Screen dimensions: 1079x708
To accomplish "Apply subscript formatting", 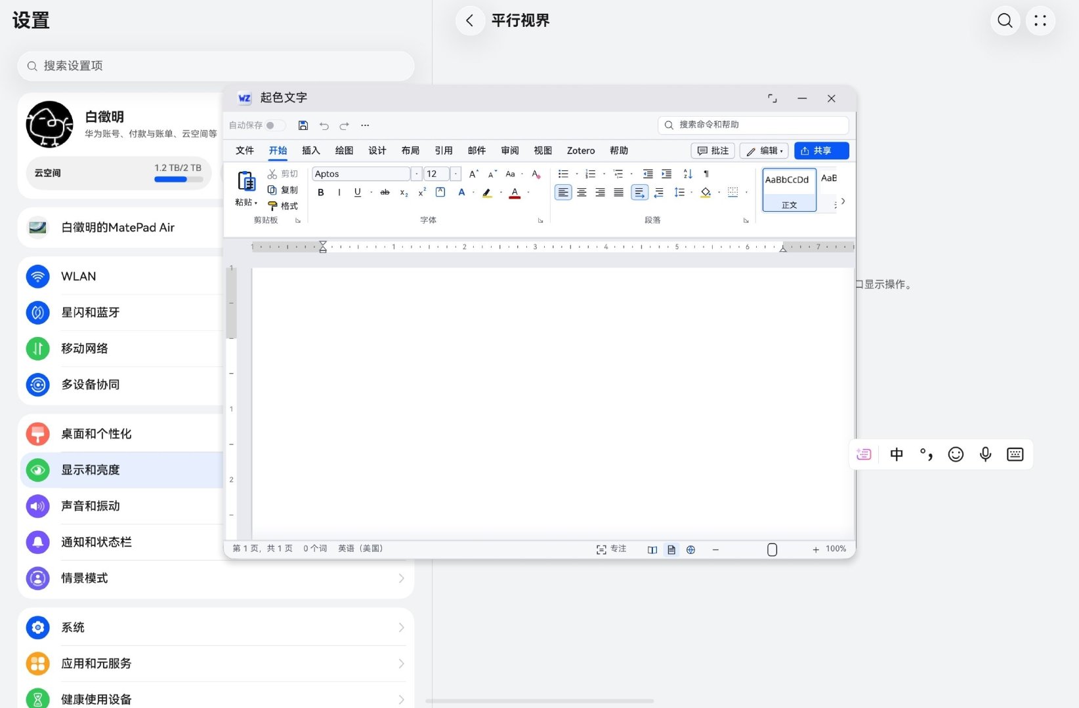I will pyautogui.click(x=404, y=193).
